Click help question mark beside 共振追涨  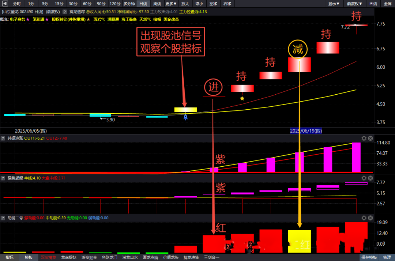click(x=3, y=138)
